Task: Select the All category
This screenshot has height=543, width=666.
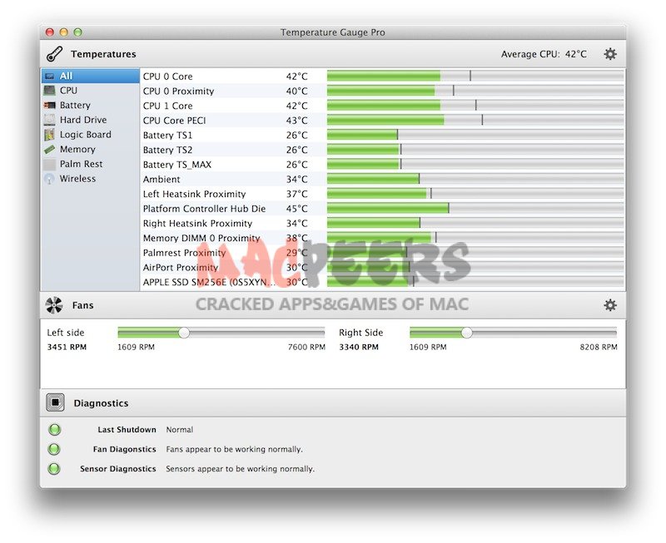Action: [x=91, y=76]
